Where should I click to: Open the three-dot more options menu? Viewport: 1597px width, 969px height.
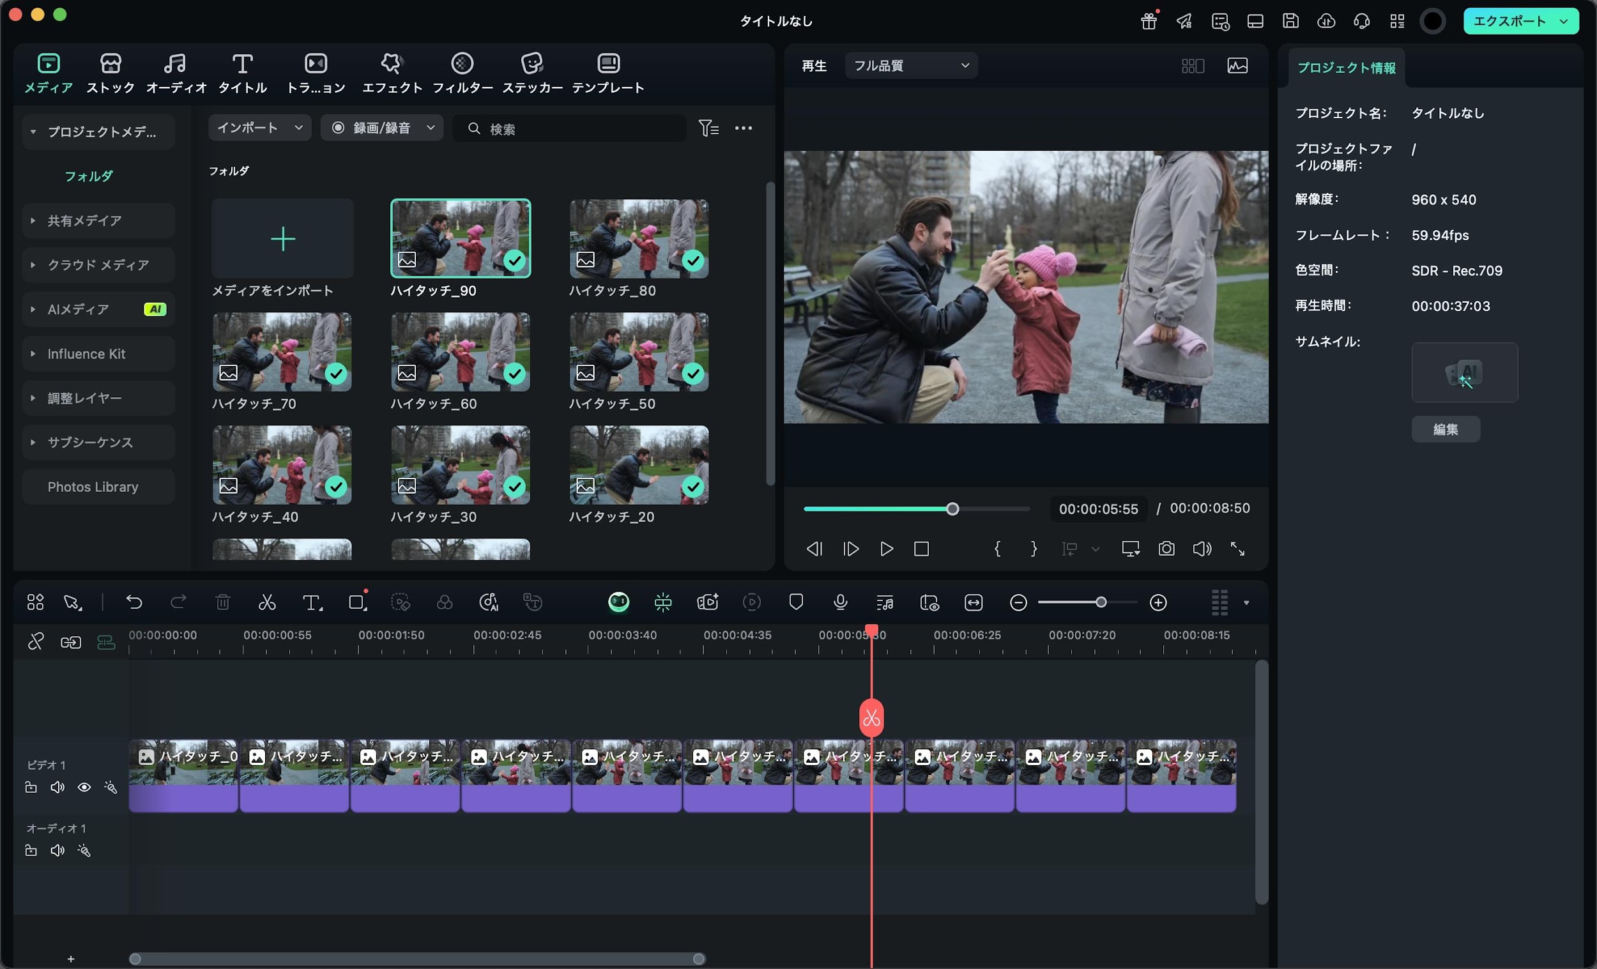[x=744, y=128]
